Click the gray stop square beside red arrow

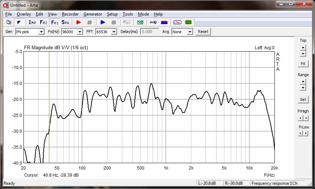[x=90, y=22]
